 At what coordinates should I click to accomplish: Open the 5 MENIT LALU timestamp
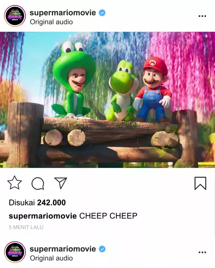pos(26,227)
